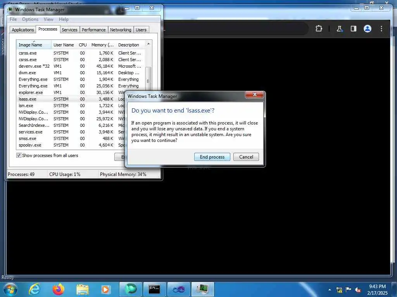Sort by CPU column header

point(83,45)
